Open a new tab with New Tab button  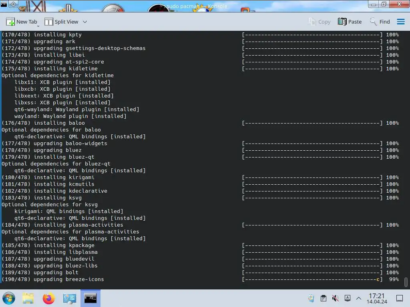(22, 22)
